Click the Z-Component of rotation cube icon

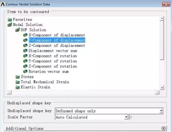25,66
